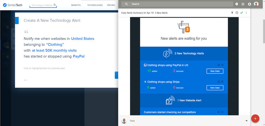
Task: Open settings gear for competitors alert
Action: [x=222, y=112]
